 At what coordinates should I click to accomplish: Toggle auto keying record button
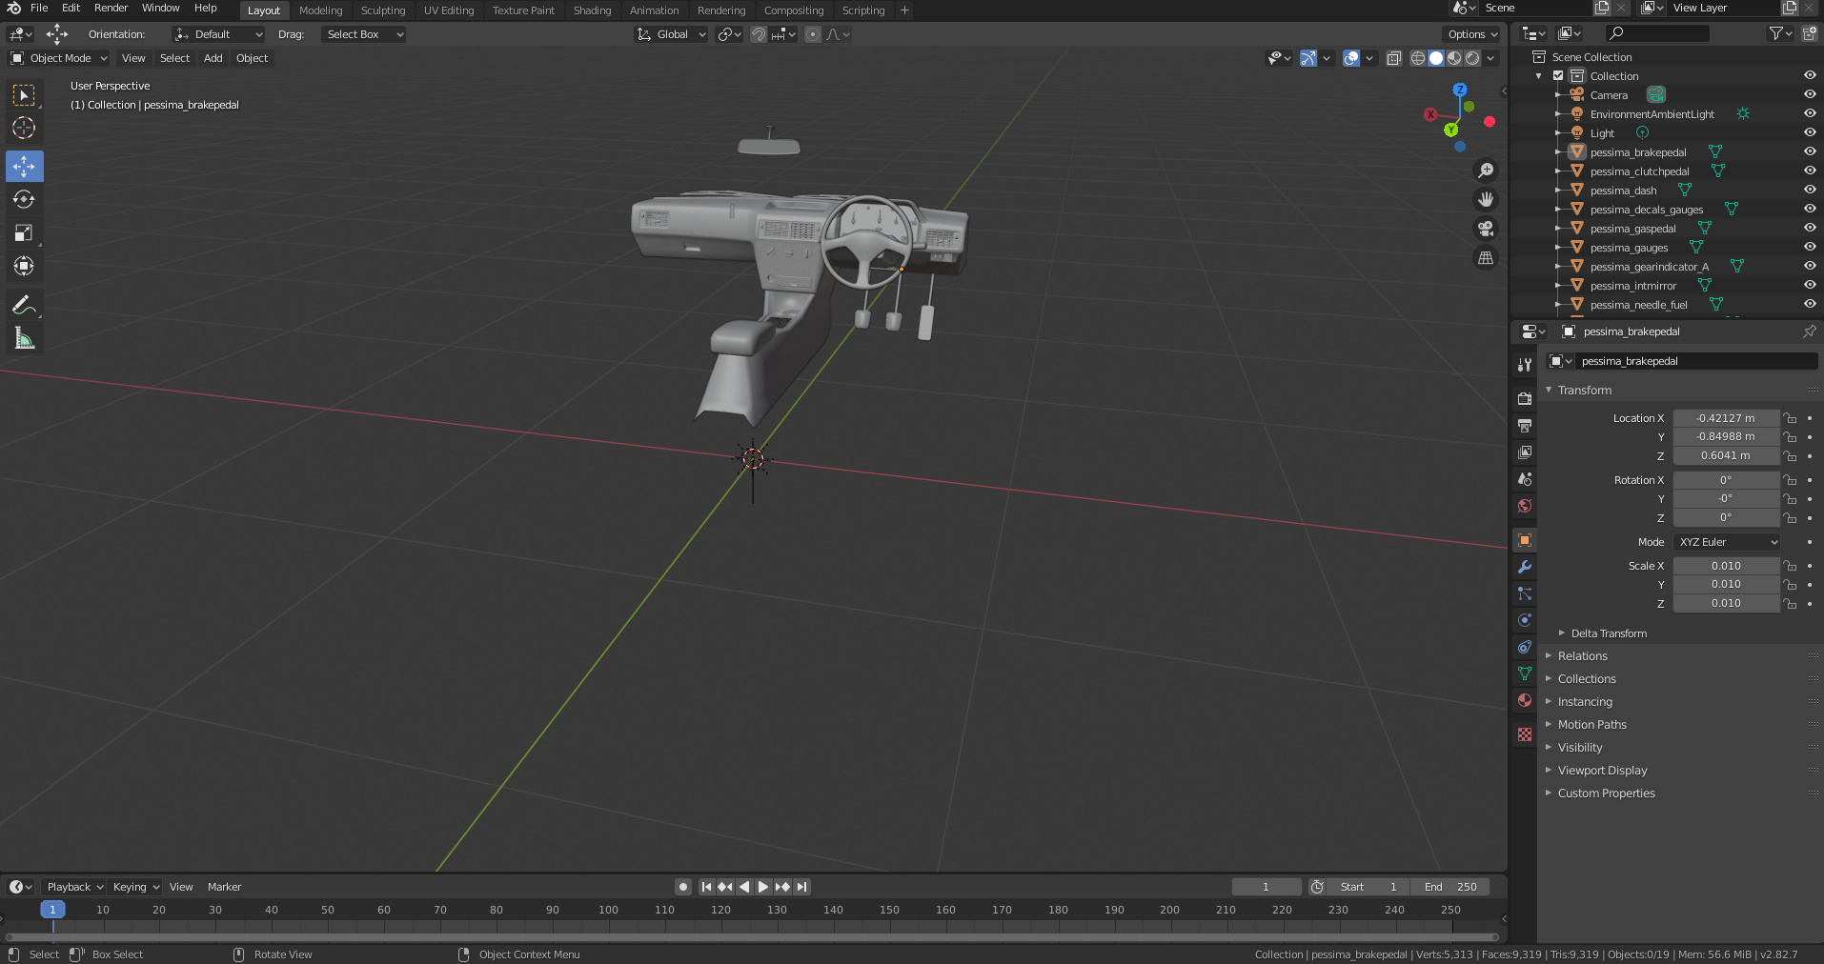tap(683, 887)
